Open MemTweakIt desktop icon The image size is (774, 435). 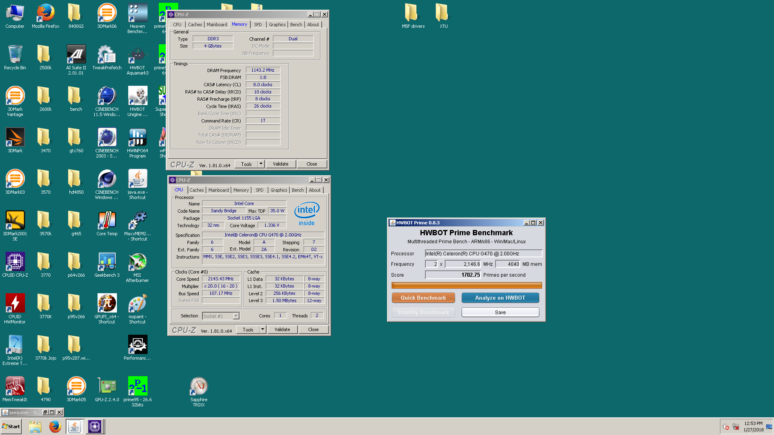(x=15, y=389)
